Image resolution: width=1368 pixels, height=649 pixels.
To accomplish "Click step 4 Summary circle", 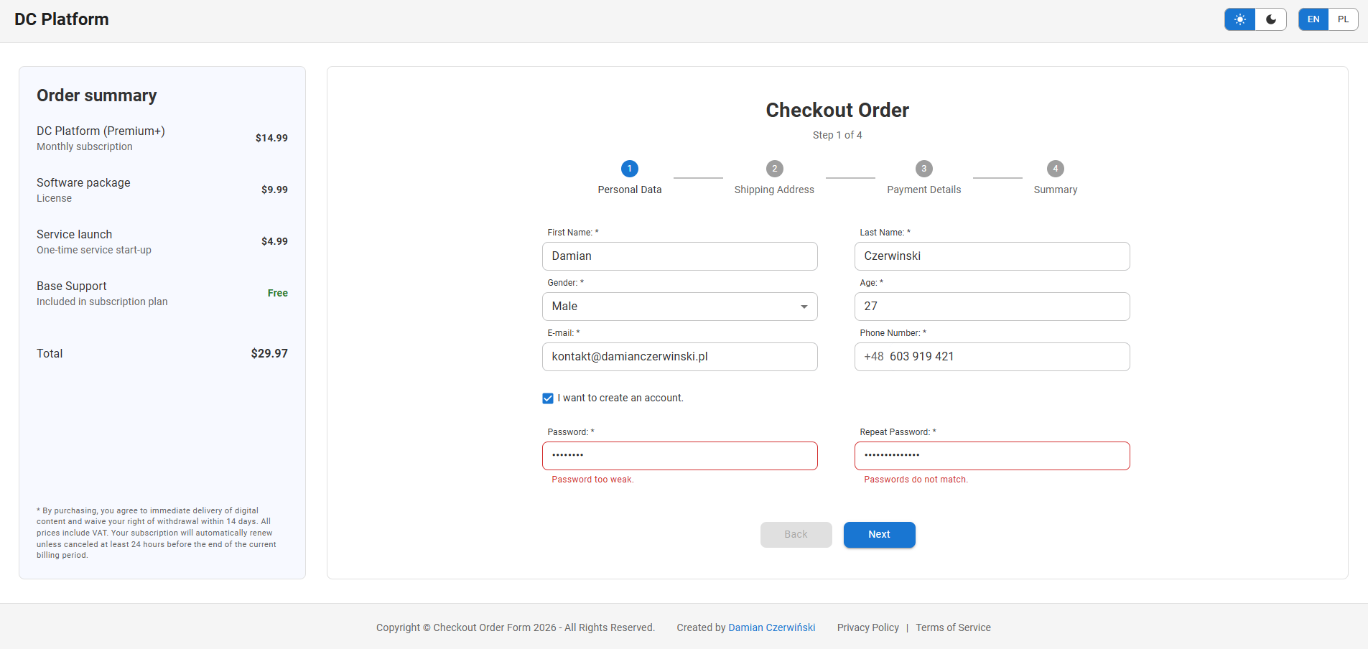I will [x=1055, y=169].
